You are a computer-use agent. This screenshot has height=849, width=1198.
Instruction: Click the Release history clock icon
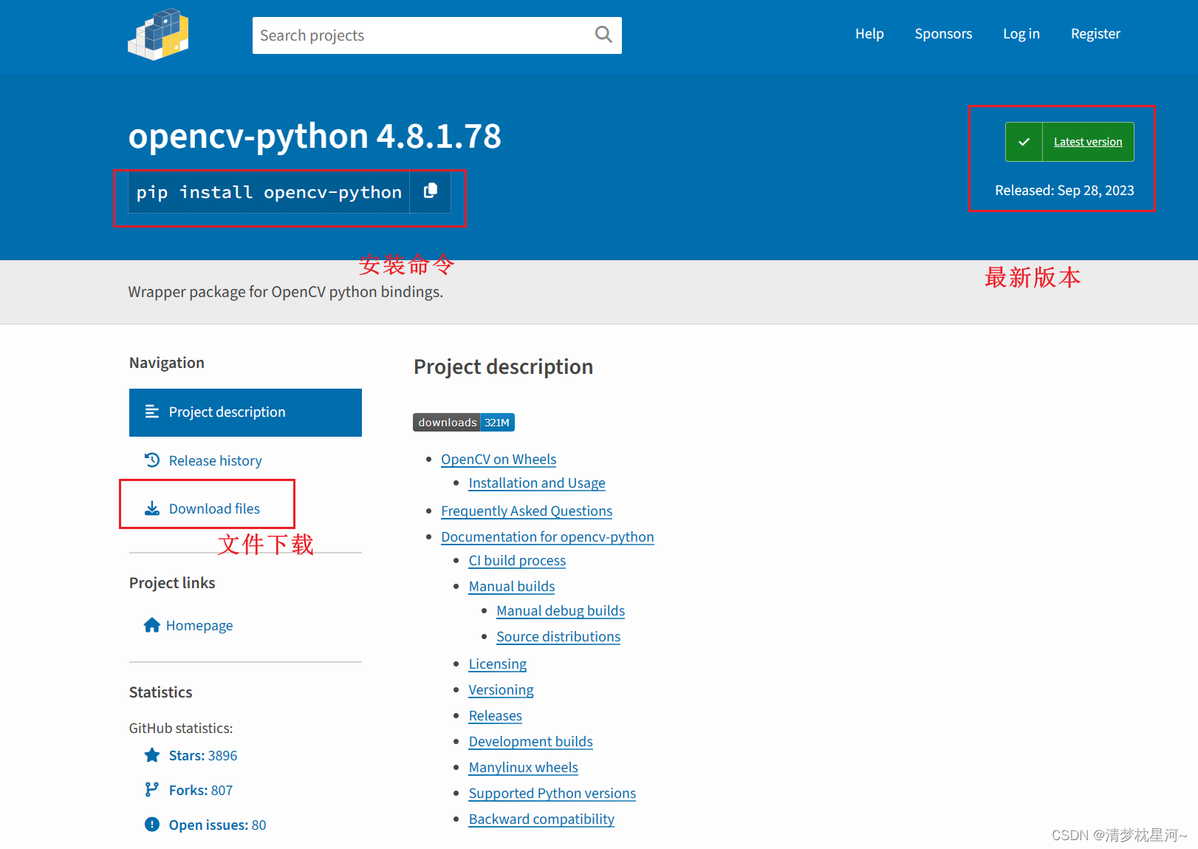pos(152,460)
